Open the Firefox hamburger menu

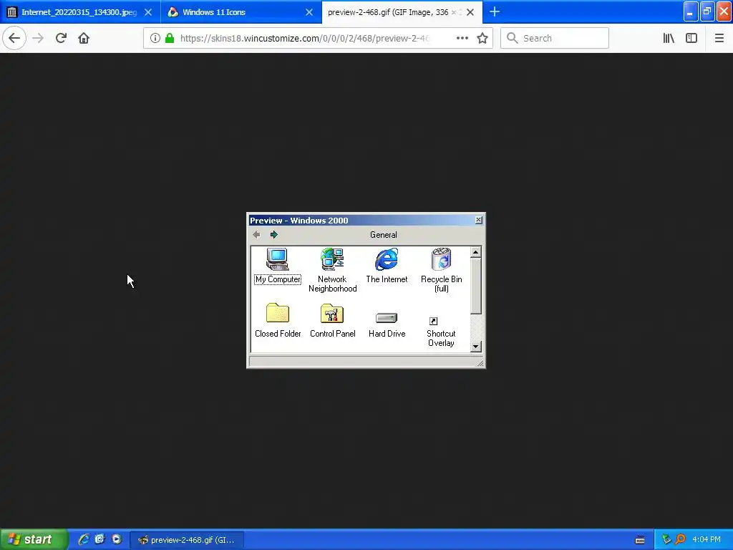(x=719, y=39)
